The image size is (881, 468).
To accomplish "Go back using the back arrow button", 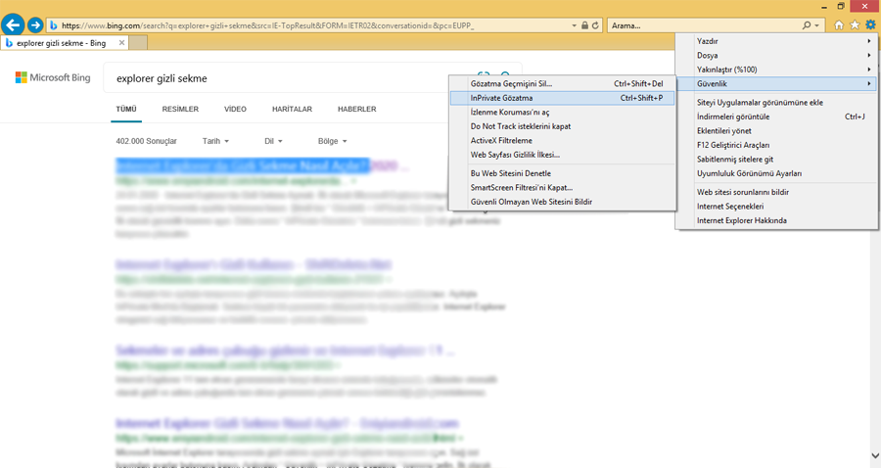I will (13, 25).
